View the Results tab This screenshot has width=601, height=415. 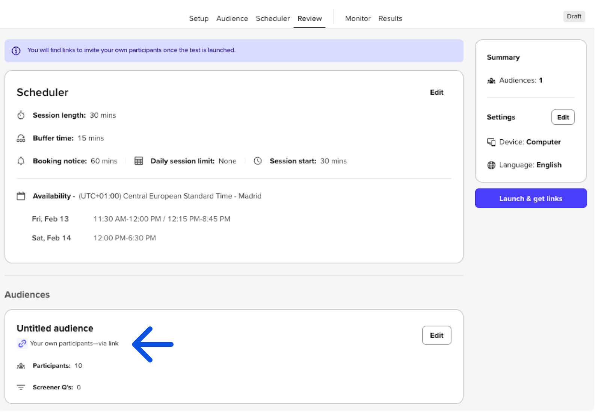pos(390,18)
